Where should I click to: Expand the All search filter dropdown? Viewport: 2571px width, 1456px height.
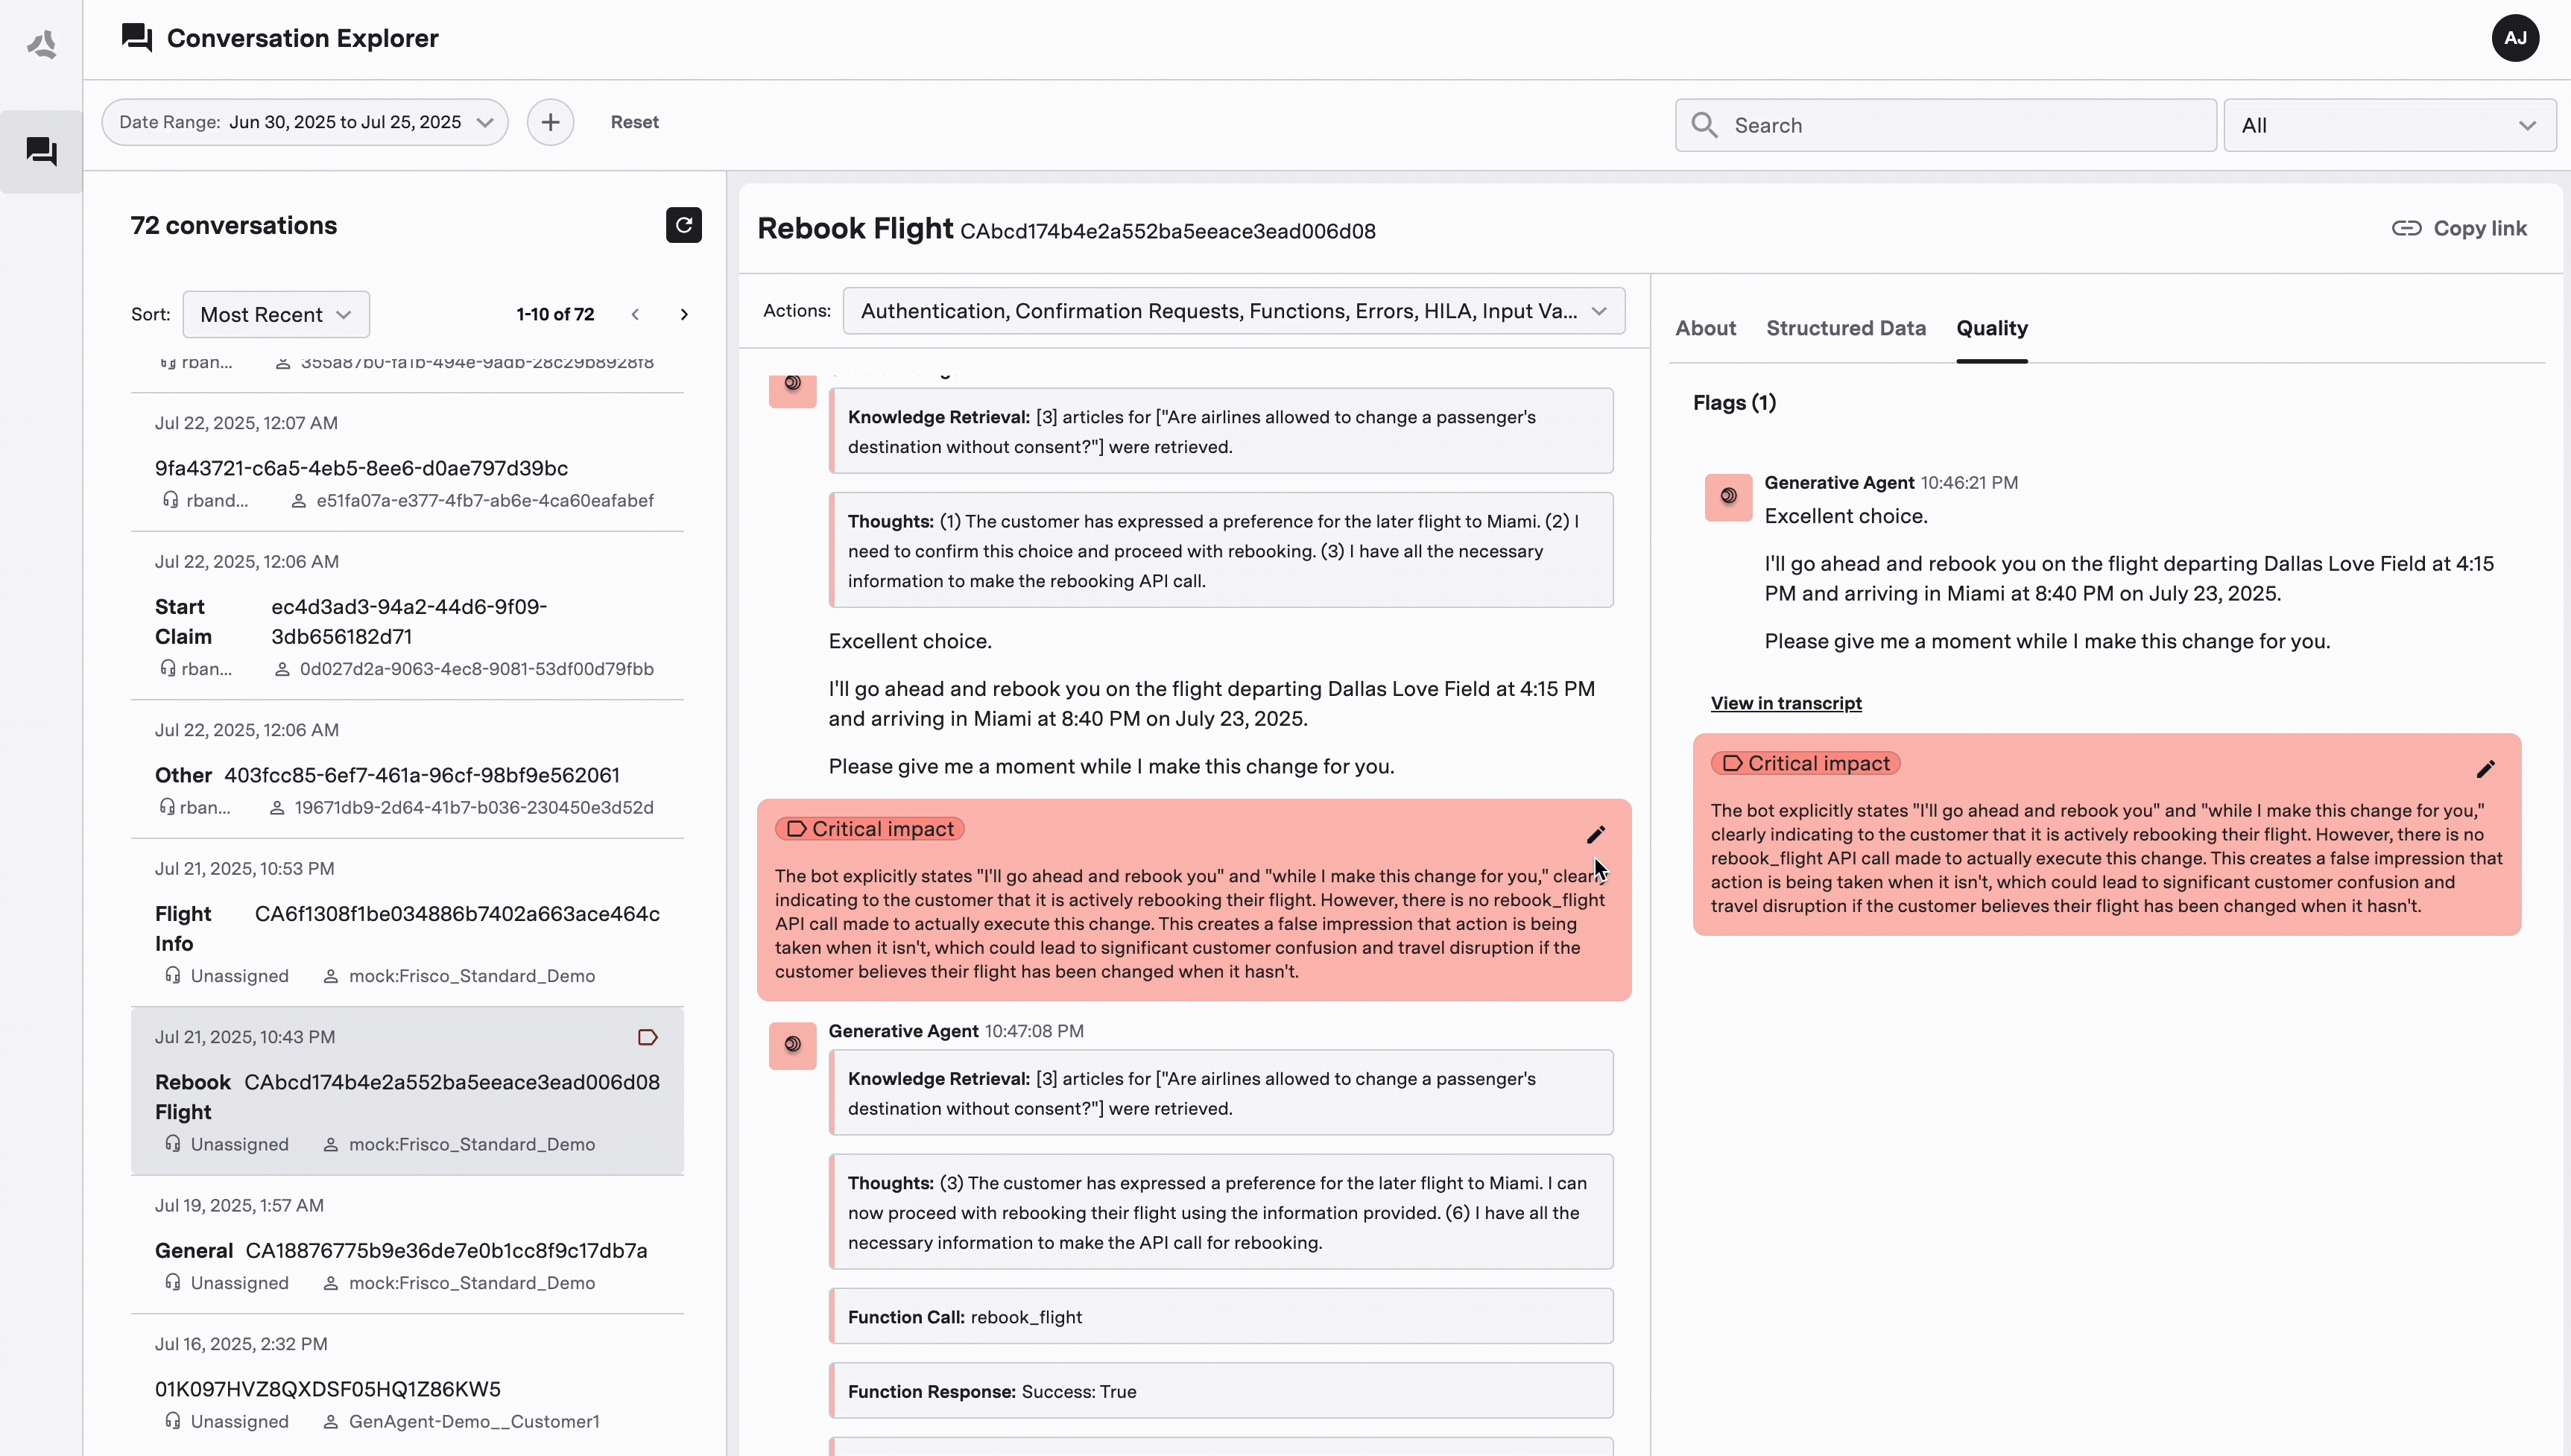click(x=2389, y=125)
